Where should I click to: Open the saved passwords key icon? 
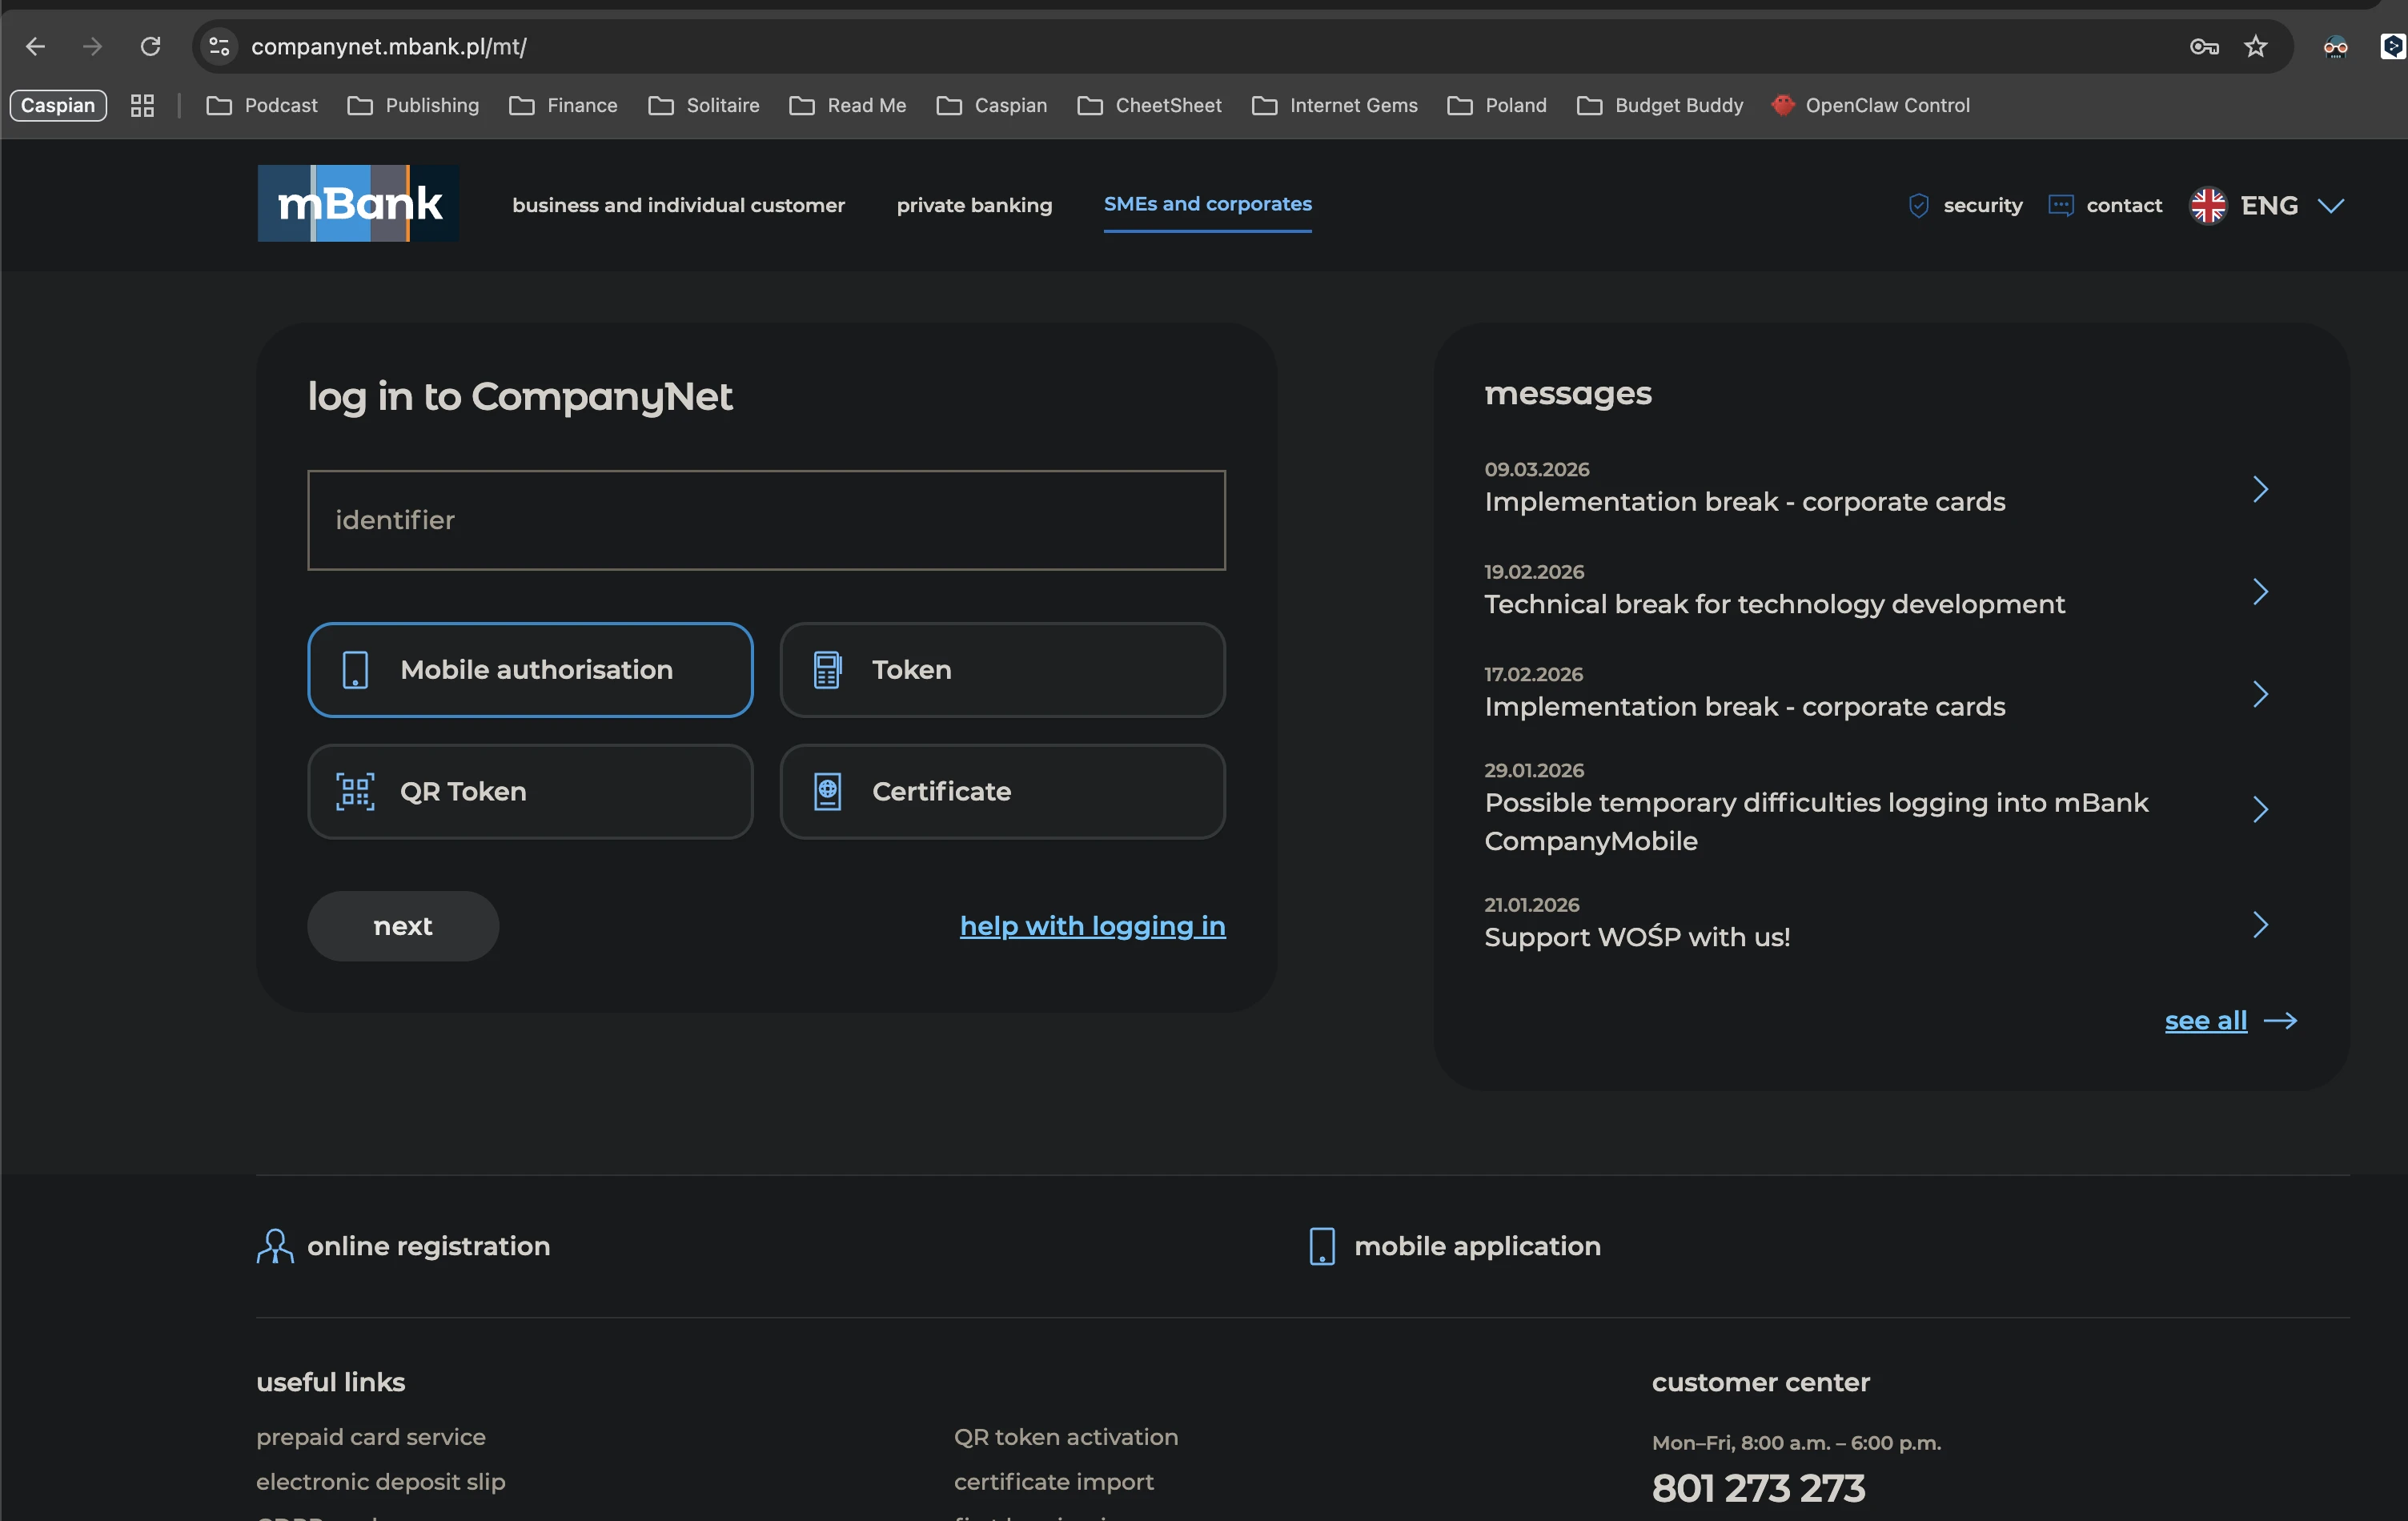(x=2204, y=46)
